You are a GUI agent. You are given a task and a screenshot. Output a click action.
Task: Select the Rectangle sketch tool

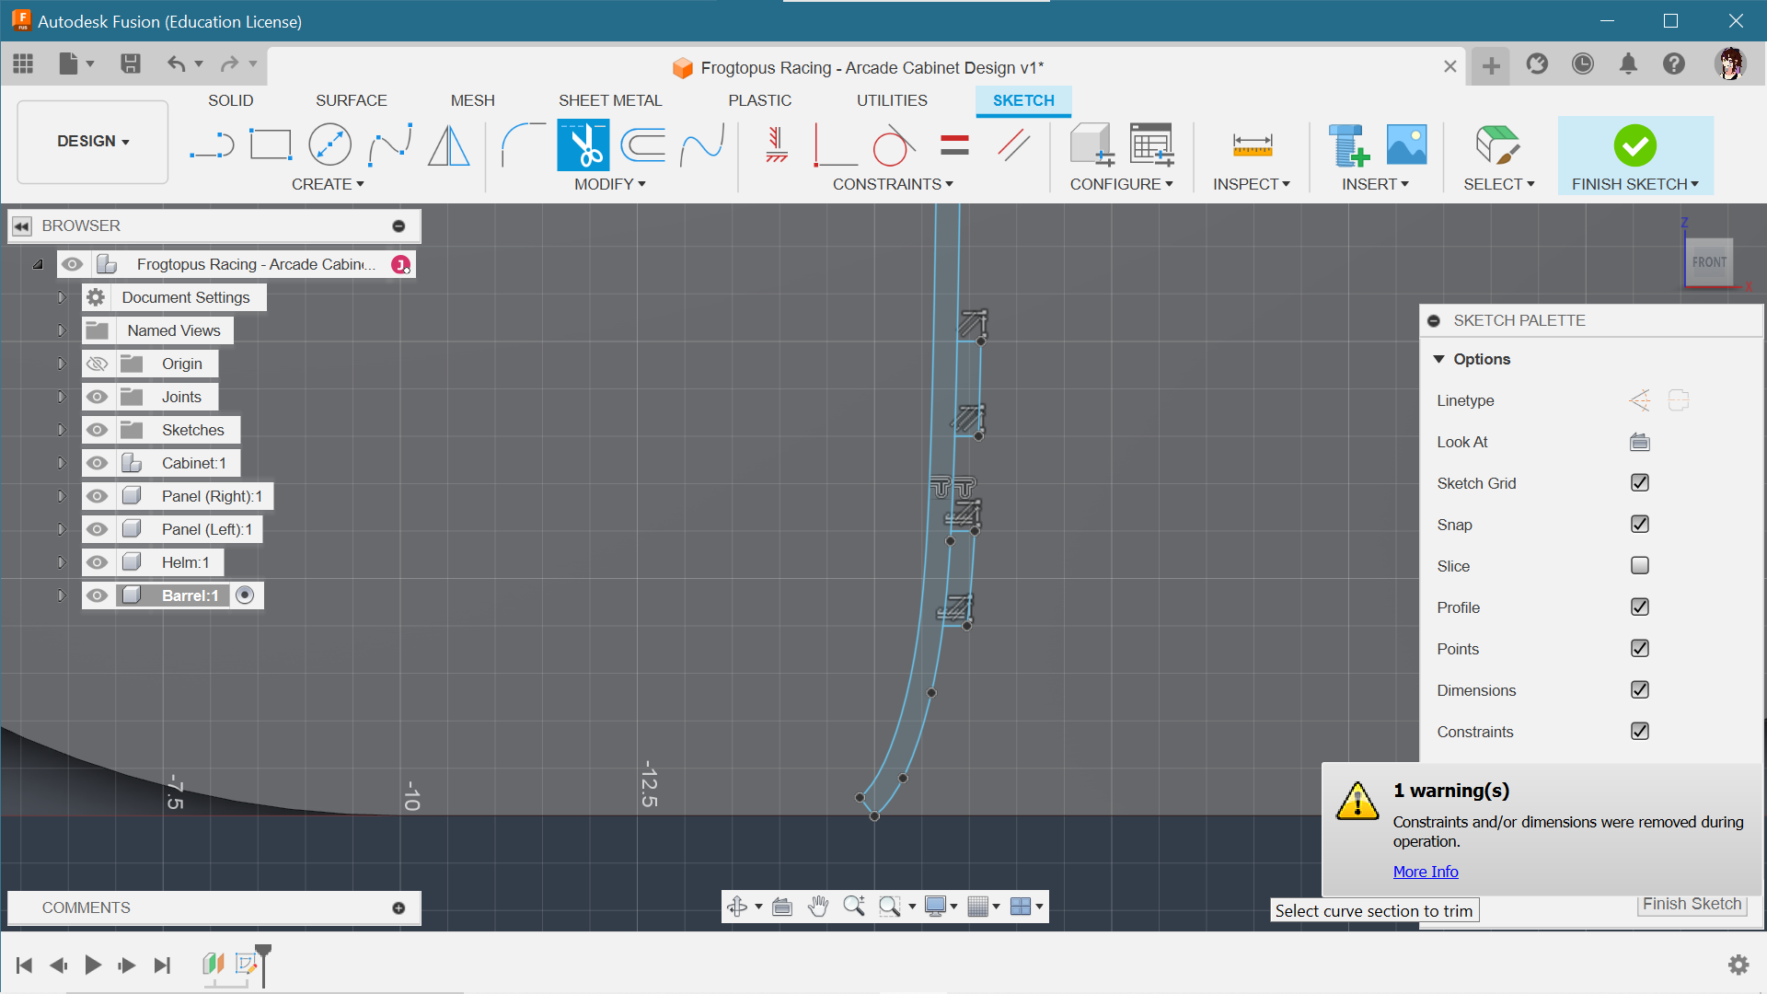[x=271, y=145]
